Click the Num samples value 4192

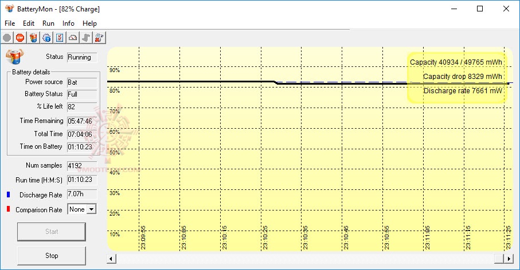click(82, 166)
